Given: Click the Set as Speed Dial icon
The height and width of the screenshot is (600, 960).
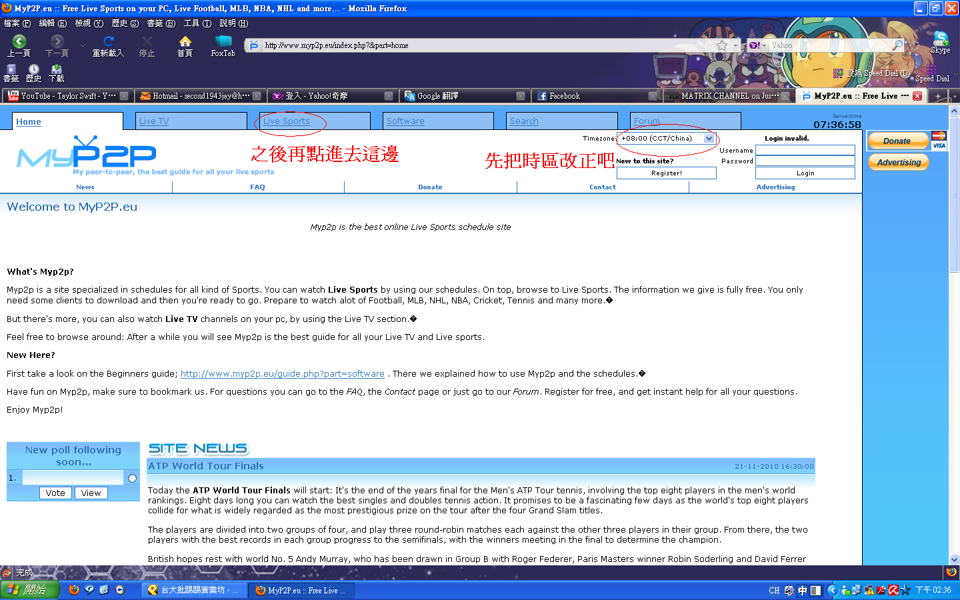Looking at the screenshot, I should (838, 73).
